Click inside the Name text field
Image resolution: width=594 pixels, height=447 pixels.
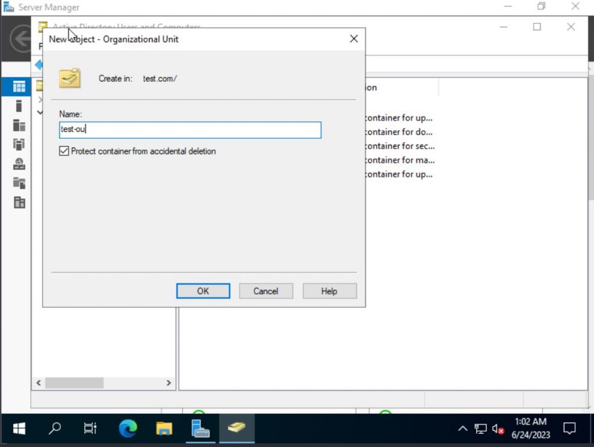click(190, 129)
